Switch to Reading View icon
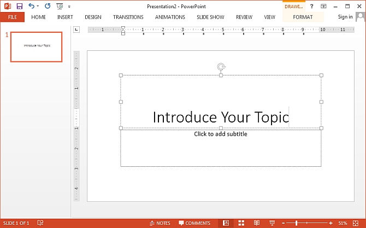 click(x=257, y=223)
